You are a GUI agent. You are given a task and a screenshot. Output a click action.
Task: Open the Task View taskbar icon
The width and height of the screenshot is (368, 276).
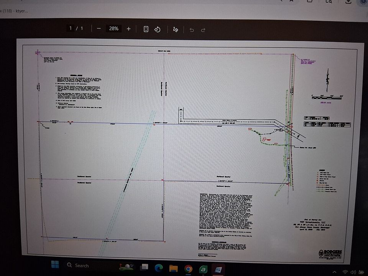pyautogui.click(x=144, y=267)
